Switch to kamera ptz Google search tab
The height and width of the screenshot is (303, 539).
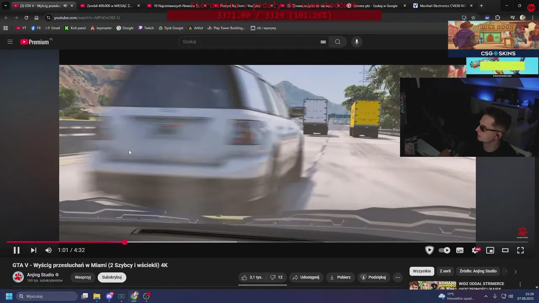click(x=376, y=6)
